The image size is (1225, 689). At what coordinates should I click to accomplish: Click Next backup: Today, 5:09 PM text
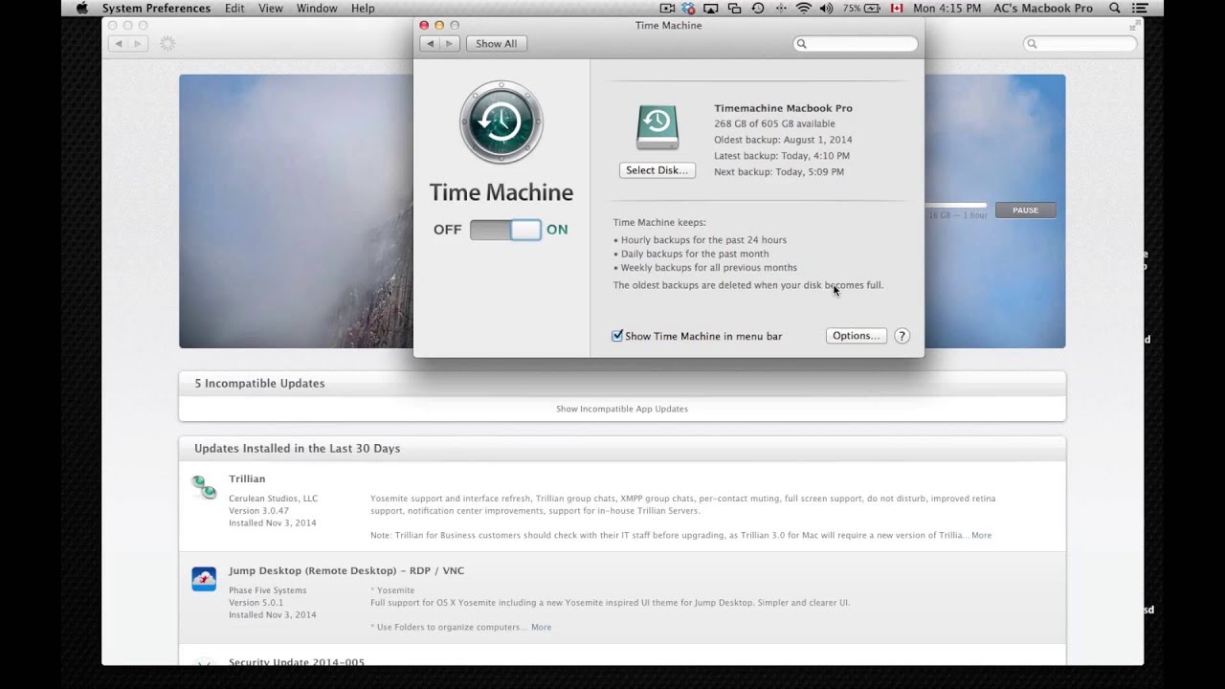coord(779,172)
